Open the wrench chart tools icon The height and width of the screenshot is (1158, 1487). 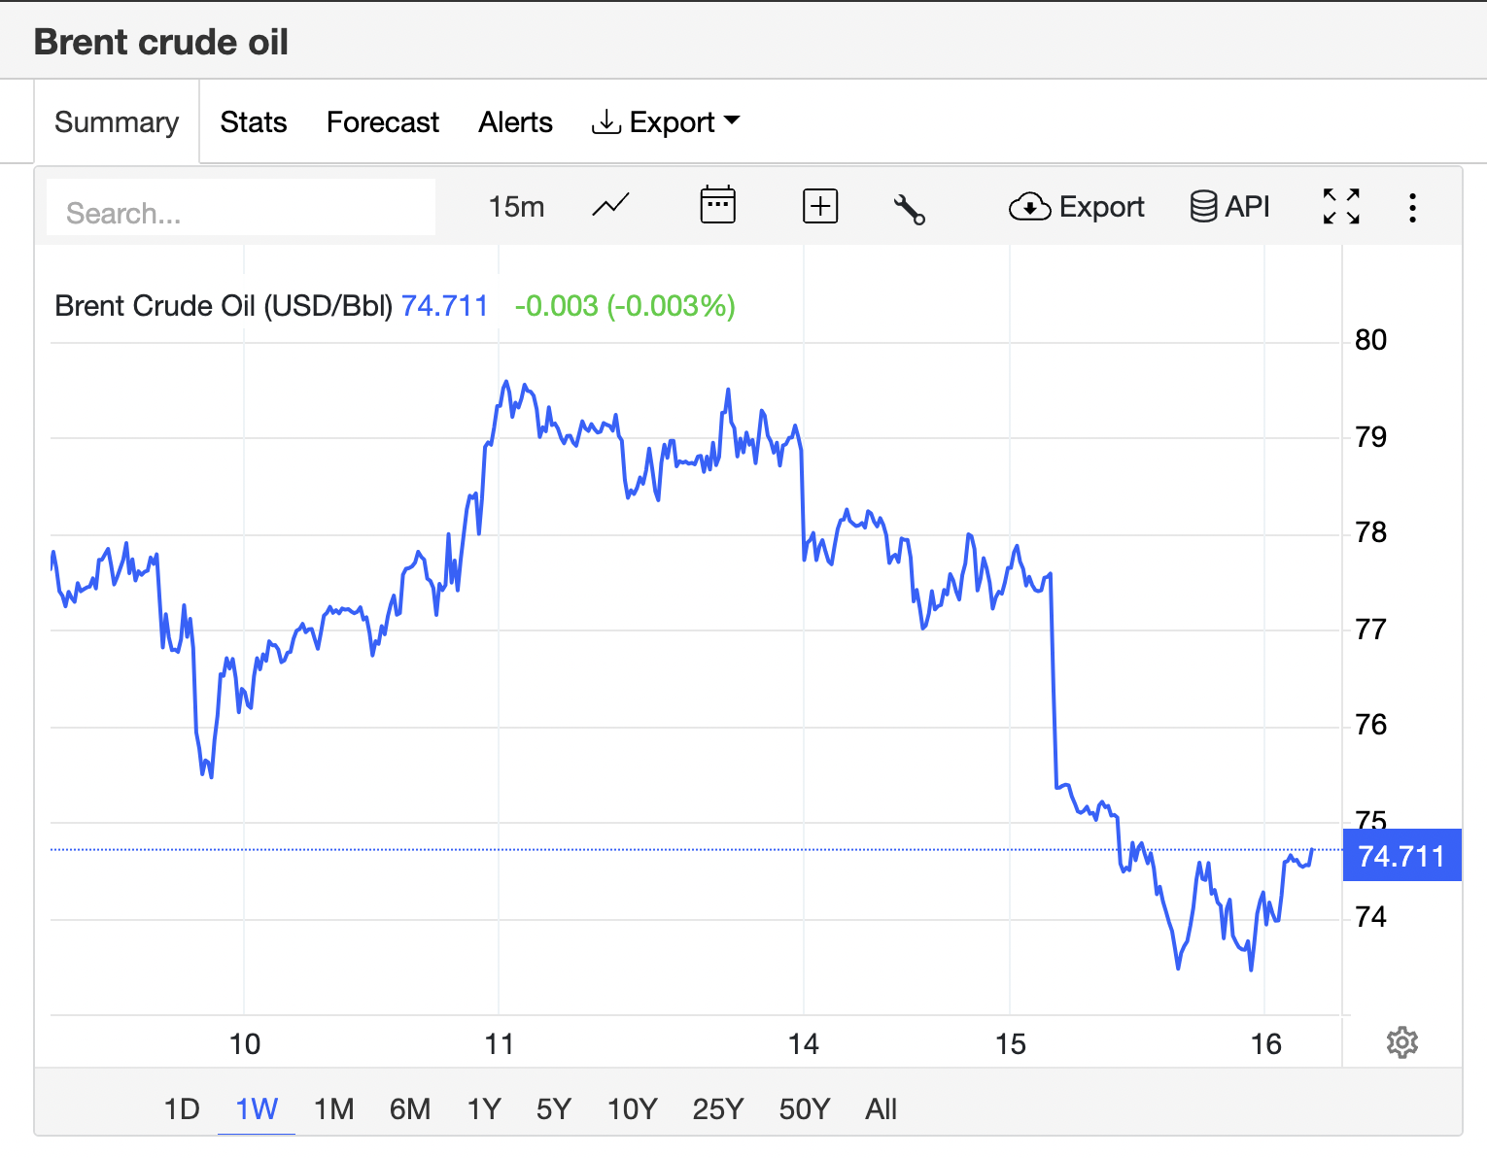pos(909,208)
